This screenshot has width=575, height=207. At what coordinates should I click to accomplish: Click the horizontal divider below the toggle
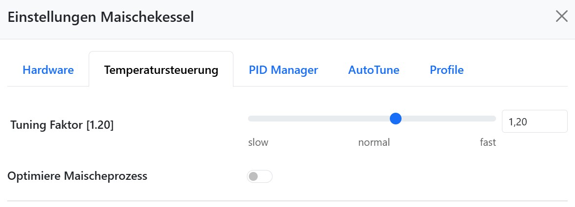click(287, 201)
